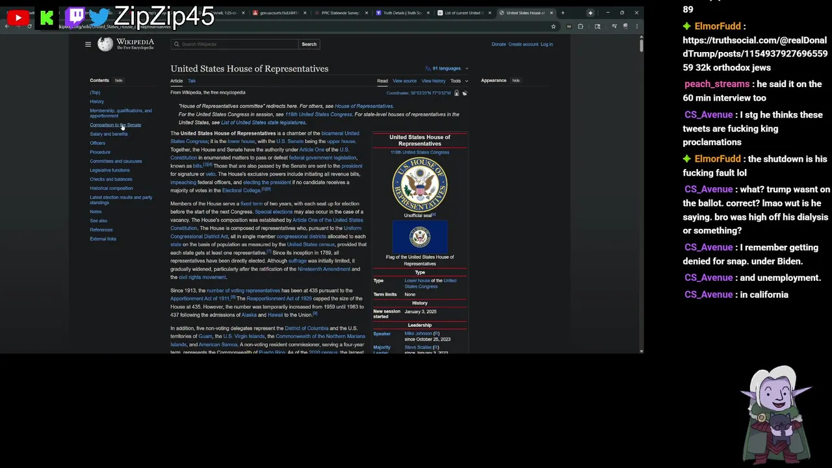Click the Electoral College link
The width and height of the screenshot is (832, 468).
point(241,190)
